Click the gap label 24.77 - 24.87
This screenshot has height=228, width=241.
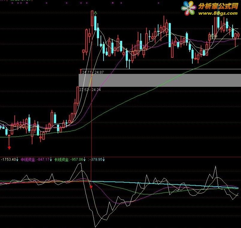tap(93, 72)
